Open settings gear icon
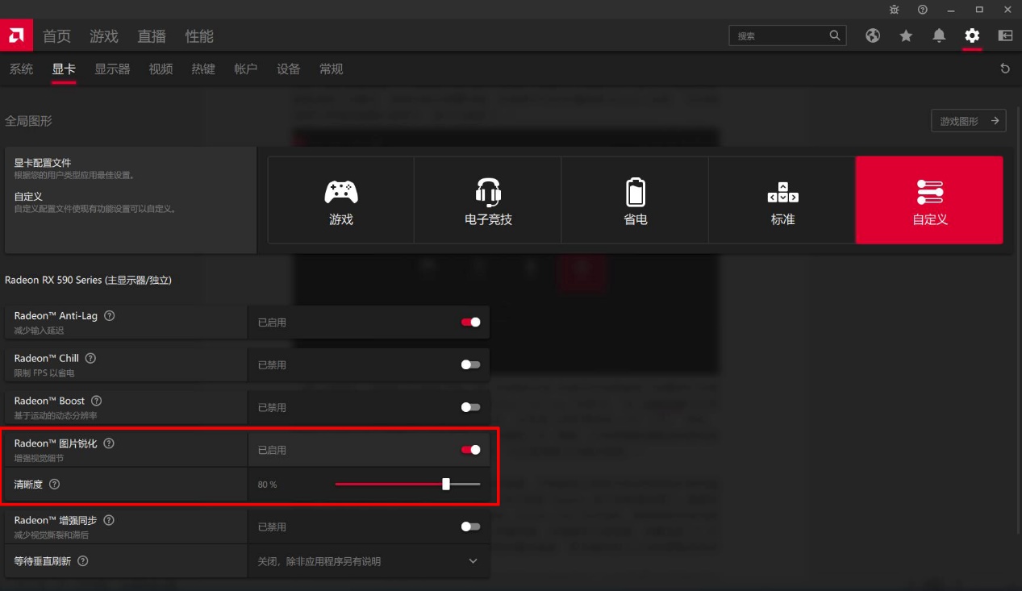The image size is (1022, 591). [x=972, y=35]
